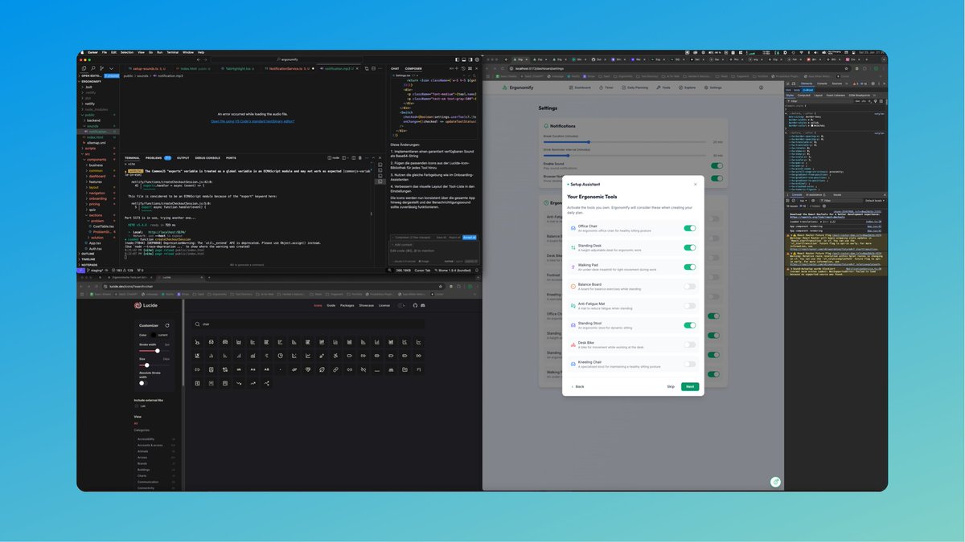
Task: Click Skip in the Setup Assistant dialog
Action: [671, 386]
